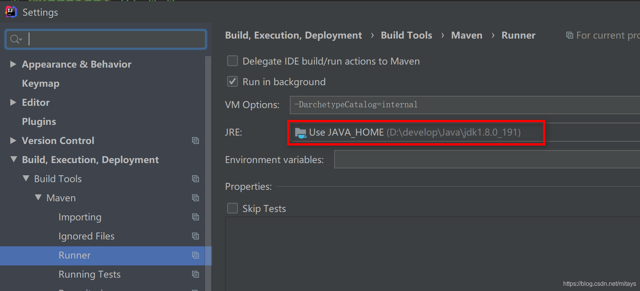Open Importing under Maven

coord(80,217)
